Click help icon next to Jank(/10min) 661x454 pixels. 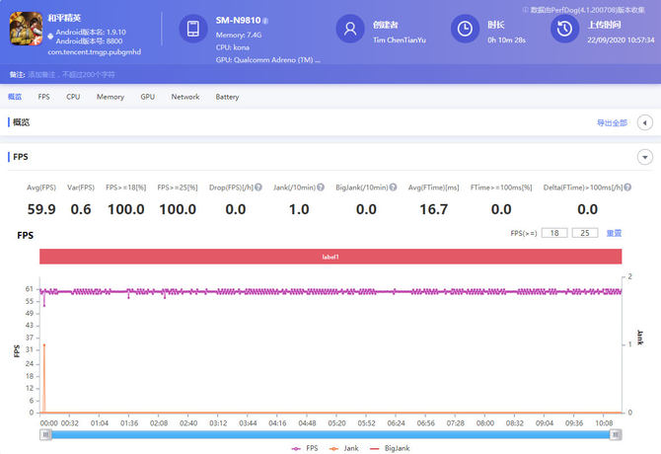[320, 188]
